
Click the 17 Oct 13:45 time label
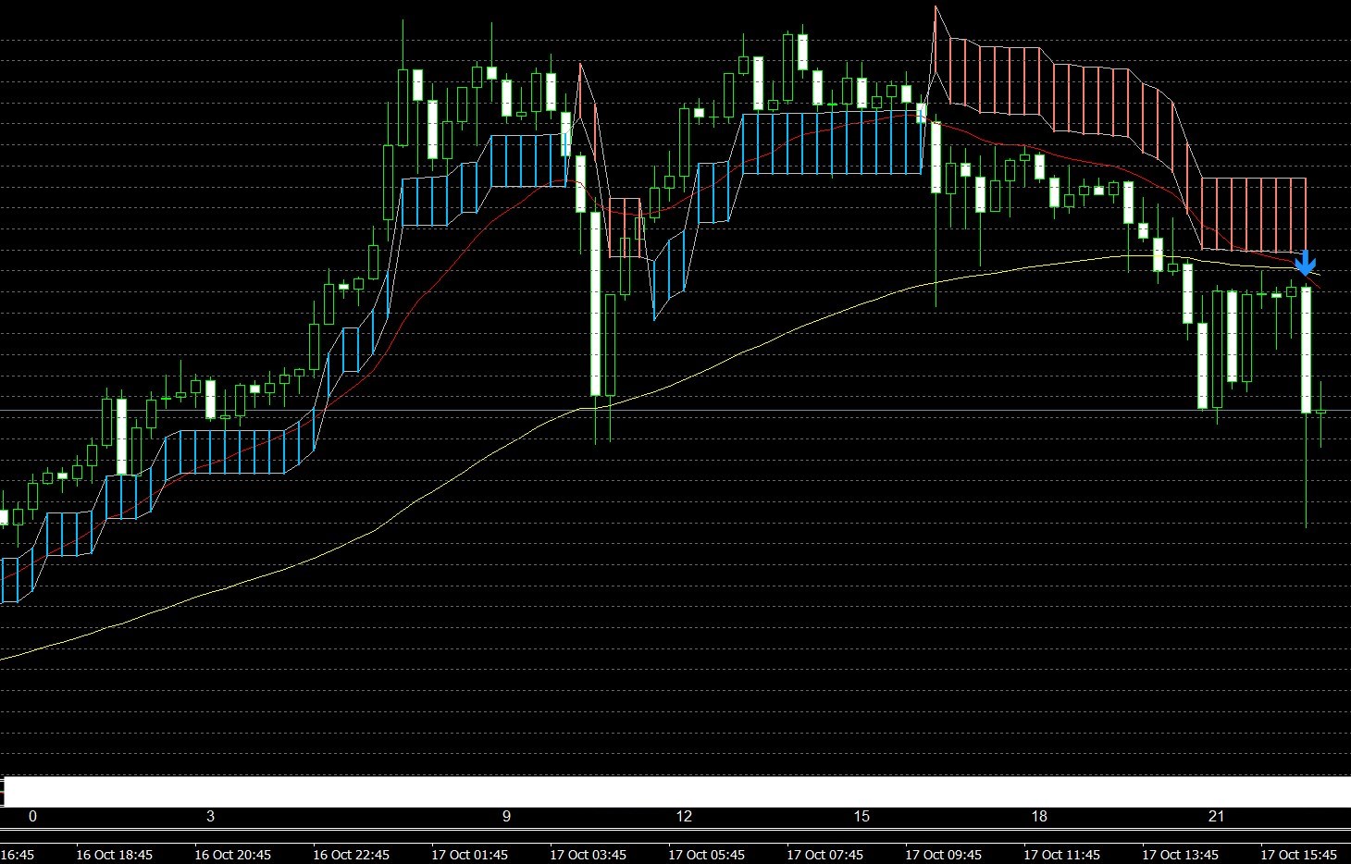[x=1181, y=855]
